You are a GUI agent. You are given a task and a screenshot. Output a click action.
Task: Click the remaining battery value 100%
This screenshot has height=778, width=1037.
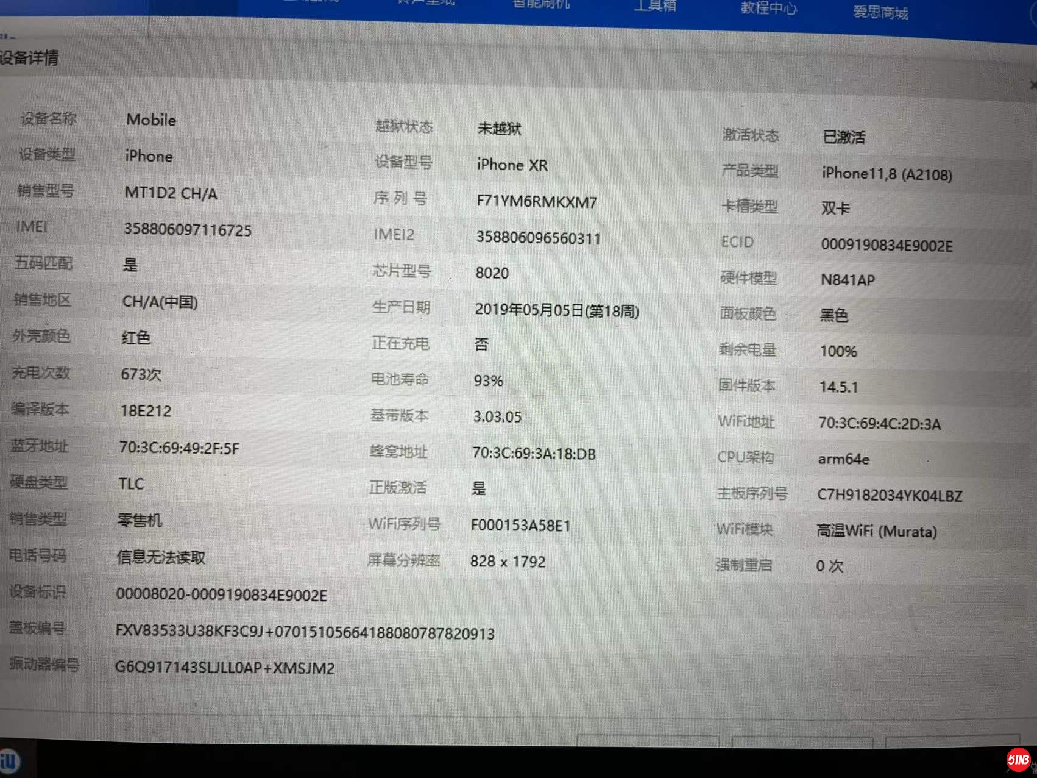coord(838,352)
